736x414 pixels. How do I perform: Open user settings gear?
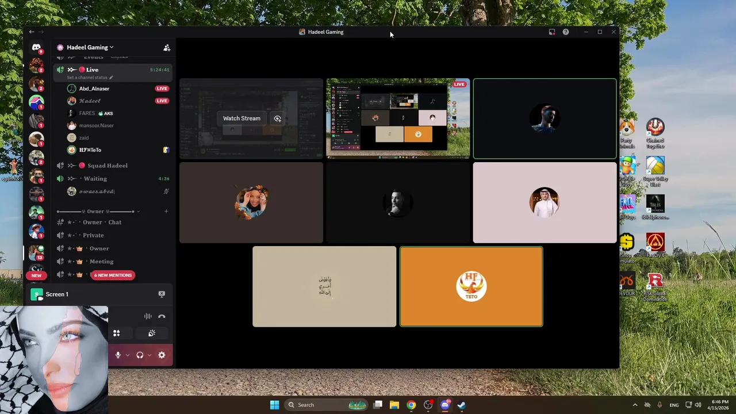click(162, 355)
